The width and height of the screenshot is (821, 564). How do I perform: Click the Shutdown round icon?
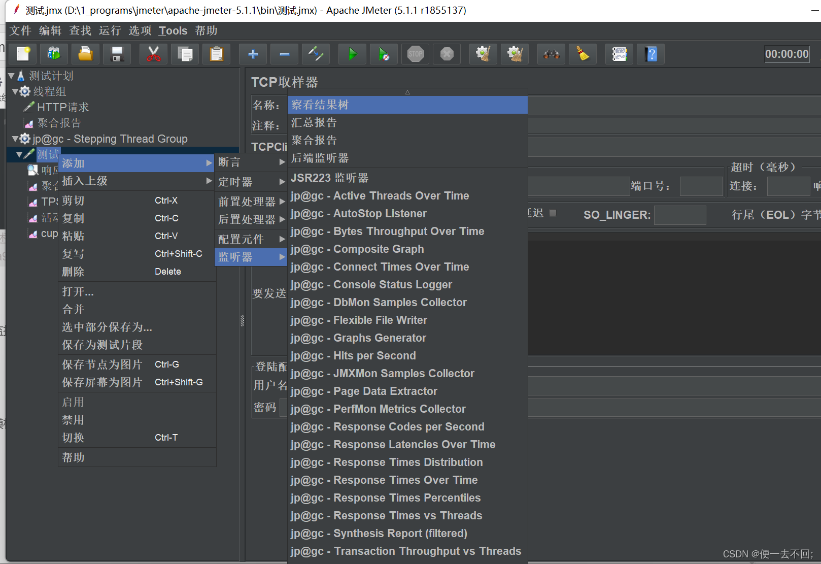coord(447,54)
